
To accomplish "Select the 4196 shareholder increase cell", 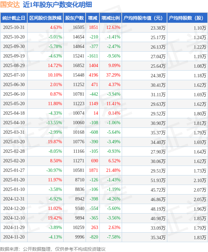I will [93, 75].
